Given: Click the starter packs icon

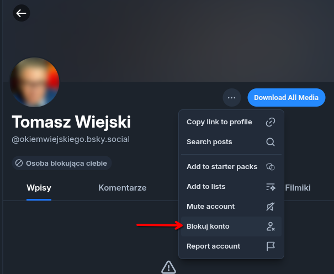Looking at the screenshot, I should tap(271, 167).
